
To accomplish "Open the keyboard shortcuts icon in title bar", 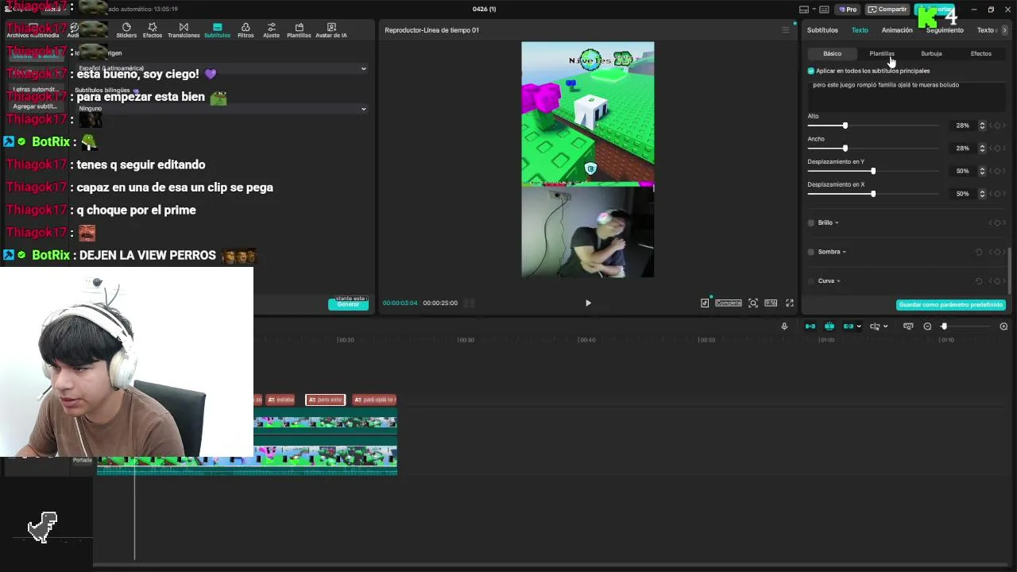I will [x=824, y=10].
